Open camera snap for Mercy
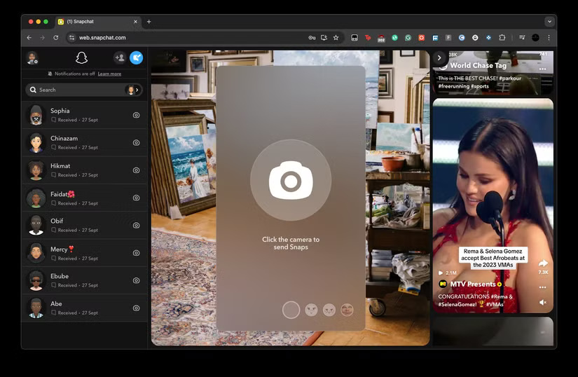578x377 pixels. 136,253
